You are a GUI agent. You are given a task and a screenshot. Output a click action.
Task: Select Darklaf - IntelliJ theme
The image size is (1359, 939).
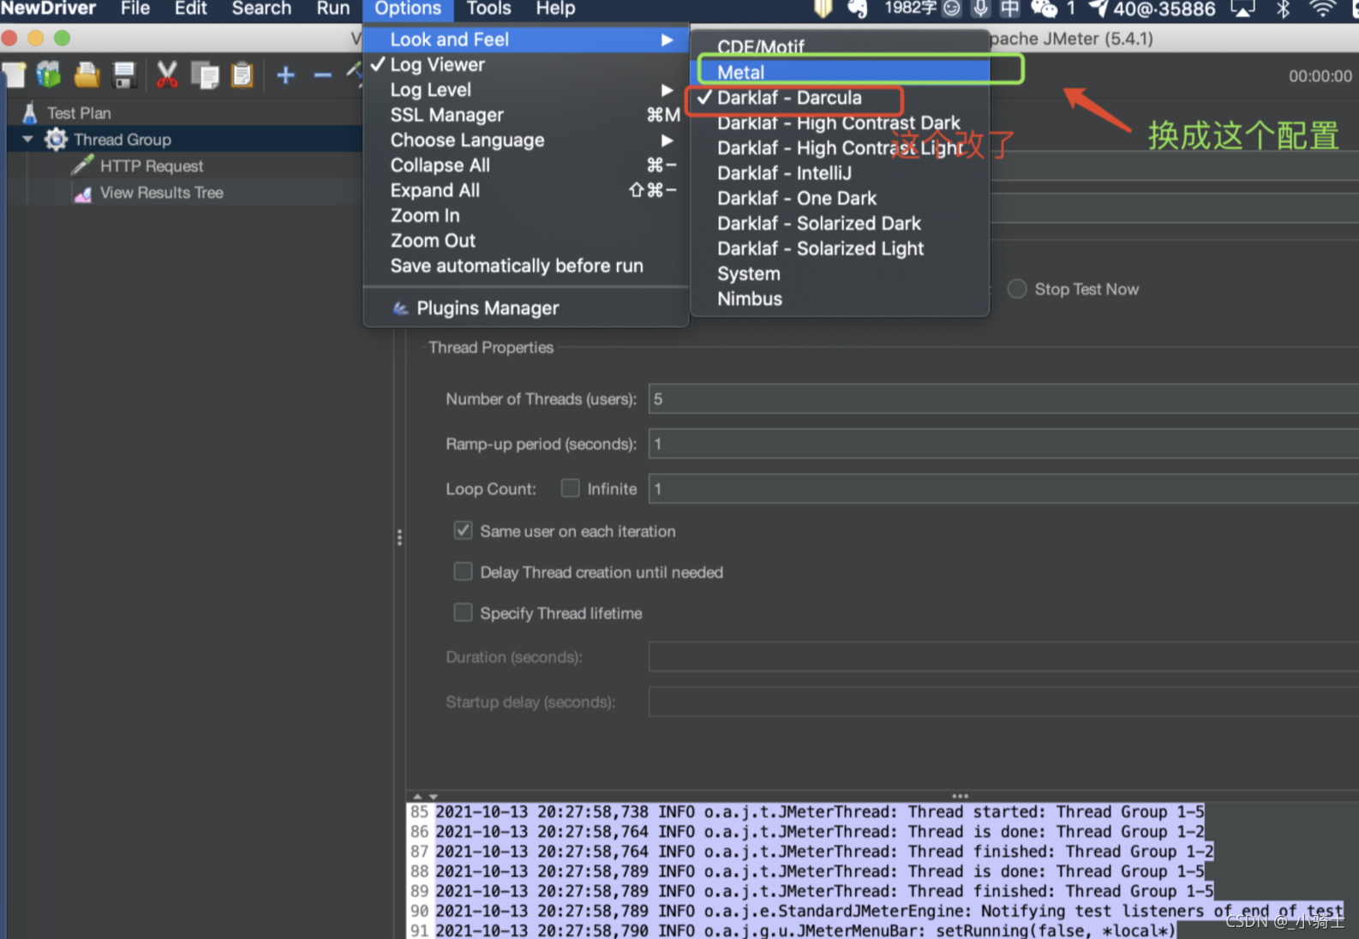click(840, 173)
